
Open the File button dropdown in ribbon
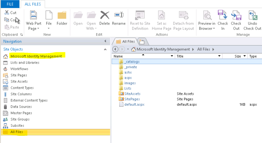pos(49,28)
